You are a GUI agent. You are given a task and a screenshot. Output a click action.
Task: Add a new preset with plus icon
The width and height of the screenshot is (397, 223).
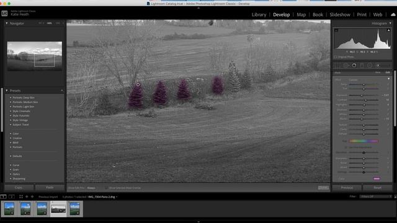click(x=62, y=90)
